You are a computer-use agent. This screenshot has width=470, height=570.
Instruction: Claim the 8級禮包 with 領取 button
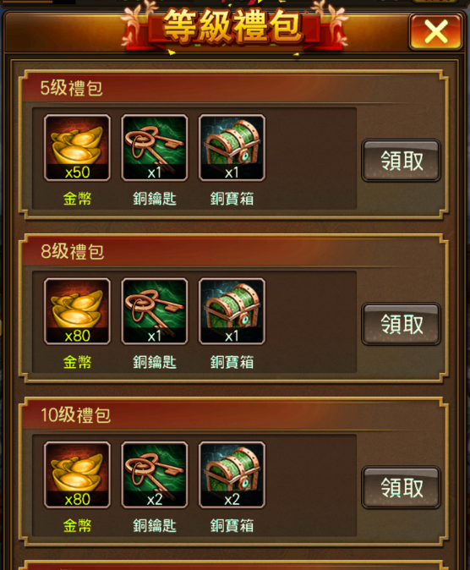[x=401, y=324]
